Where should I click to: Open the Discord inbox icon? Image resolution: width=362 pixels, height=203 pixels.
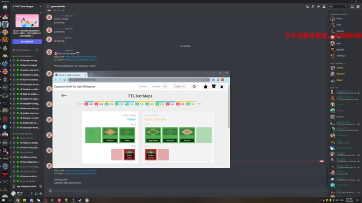click(x=352, y=6)
